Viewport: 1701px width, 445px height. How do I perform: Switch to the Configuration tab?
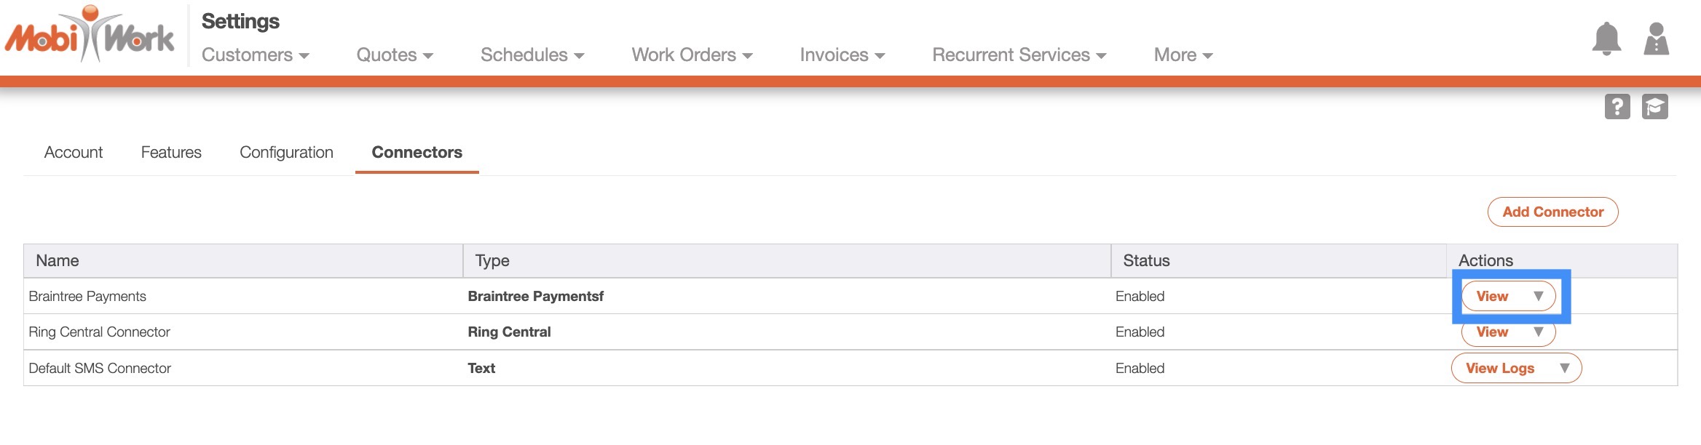[286, 153]
